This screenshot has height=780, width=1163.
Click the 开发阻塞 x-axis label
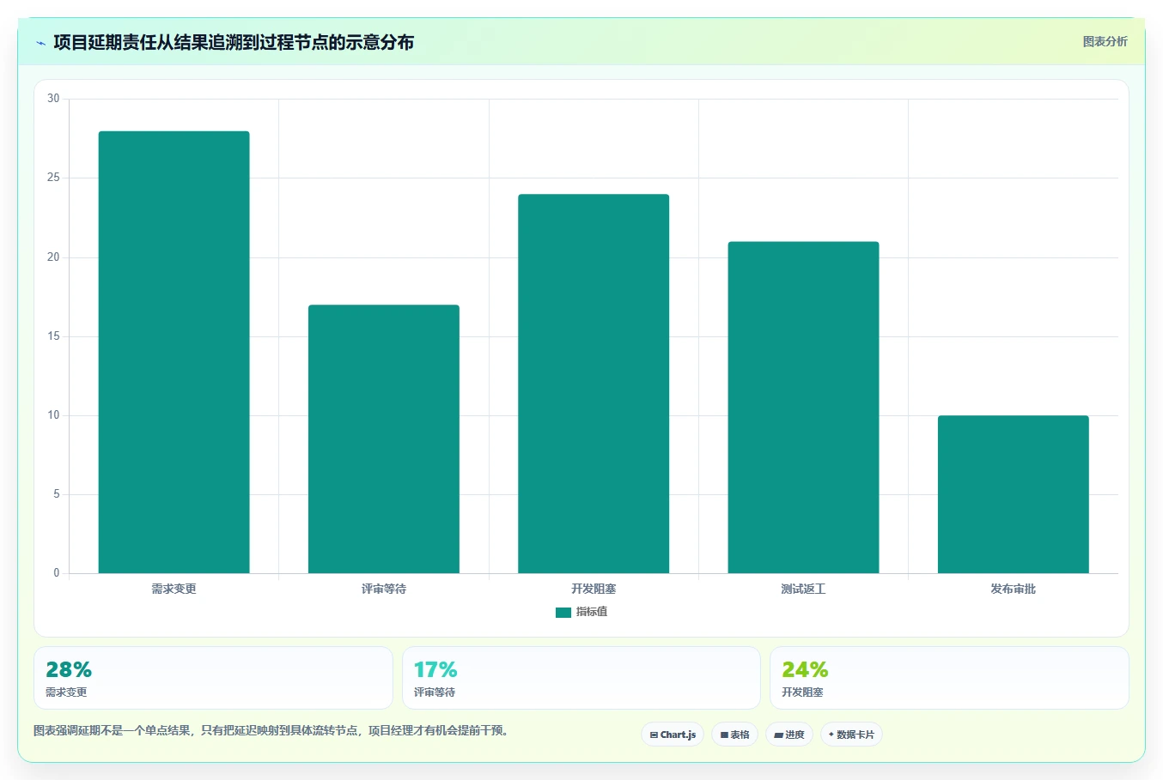(x=594, y=589)
